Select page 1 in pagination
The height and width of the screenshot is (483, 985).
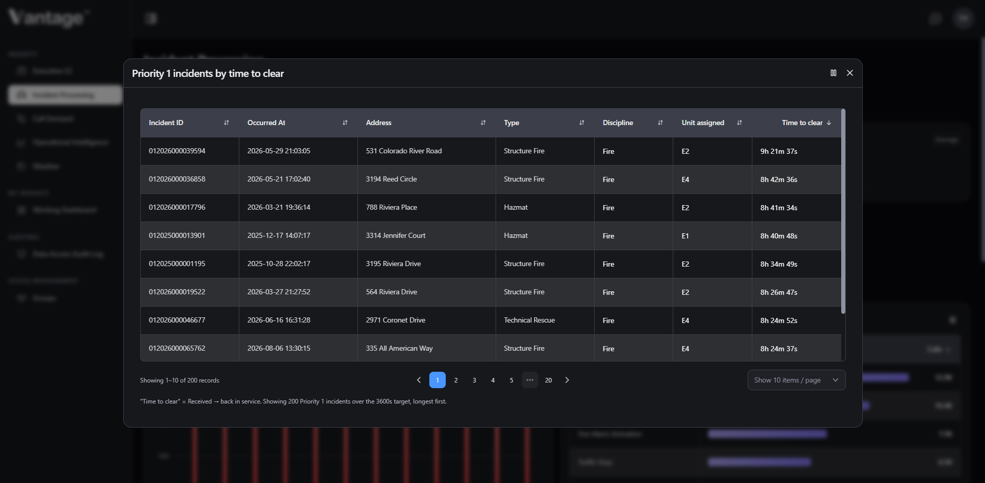coord(438,380)
